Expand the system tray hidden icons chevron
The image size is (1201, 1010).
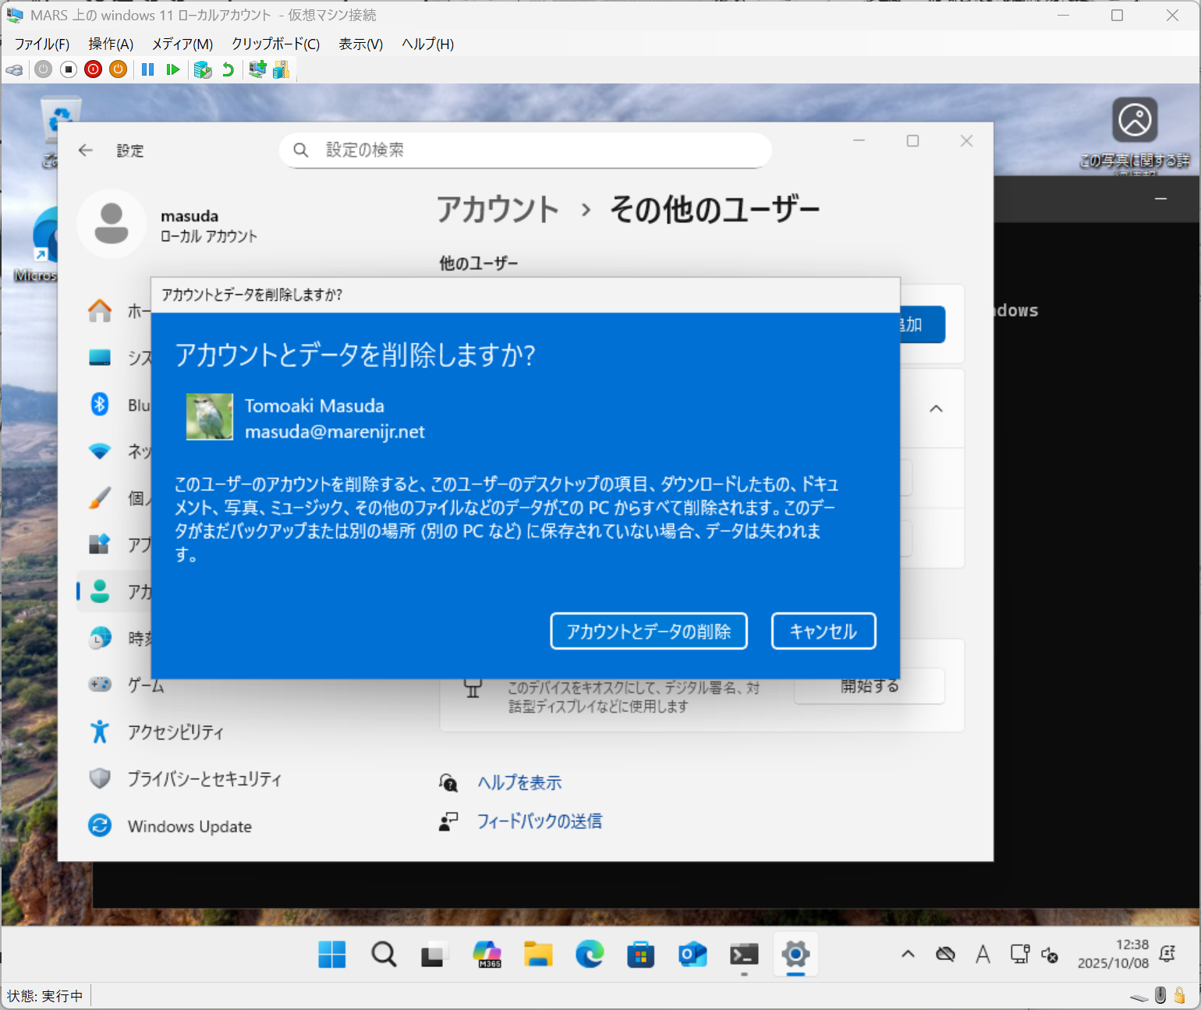908,954
